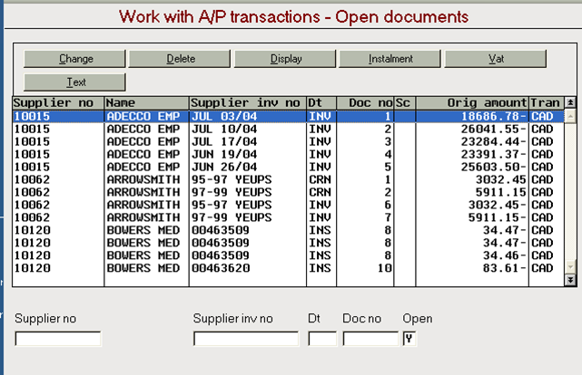Click the Dt column header
582x375 pixels.
[x=321, y=102]
